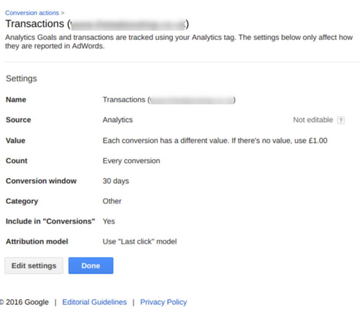
Task: Click the Settings section heading
Action: tap(21, 79)
